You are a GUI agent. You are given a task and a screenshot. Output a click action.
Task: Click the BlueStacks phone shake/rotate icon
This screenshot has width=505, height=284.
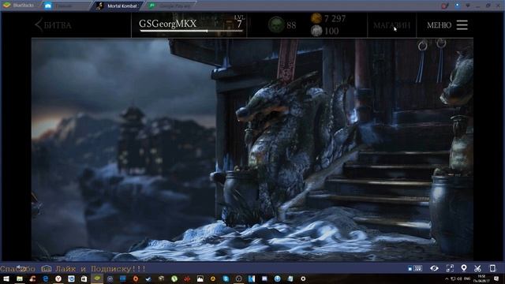(492, 268)
